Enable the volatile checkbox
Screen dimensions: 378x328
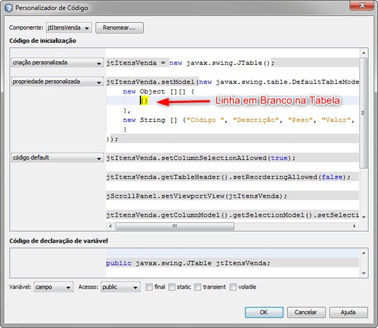point(233,287)
